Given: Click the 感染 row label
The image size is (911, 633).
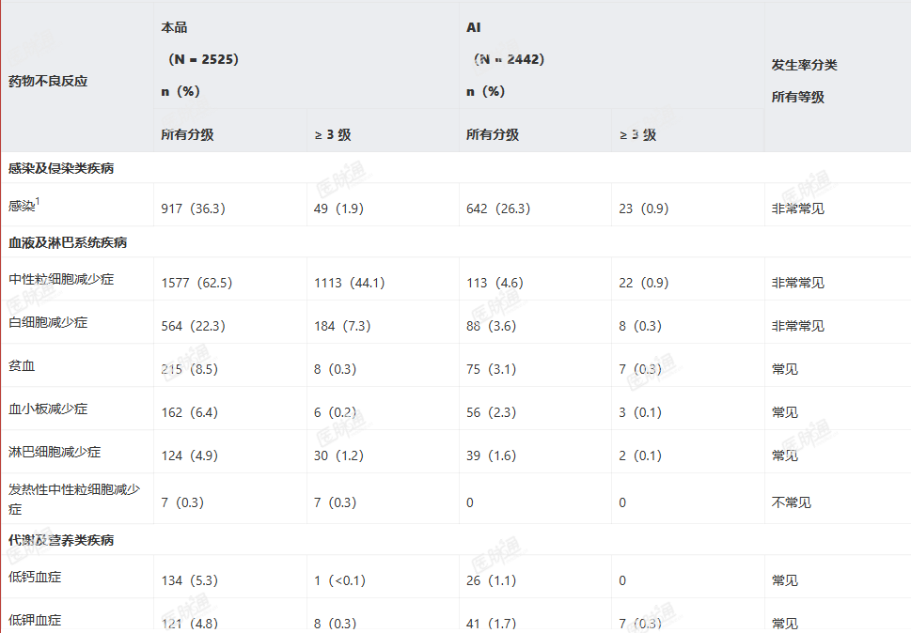Looking at the screenshot, I should [24, 205].
